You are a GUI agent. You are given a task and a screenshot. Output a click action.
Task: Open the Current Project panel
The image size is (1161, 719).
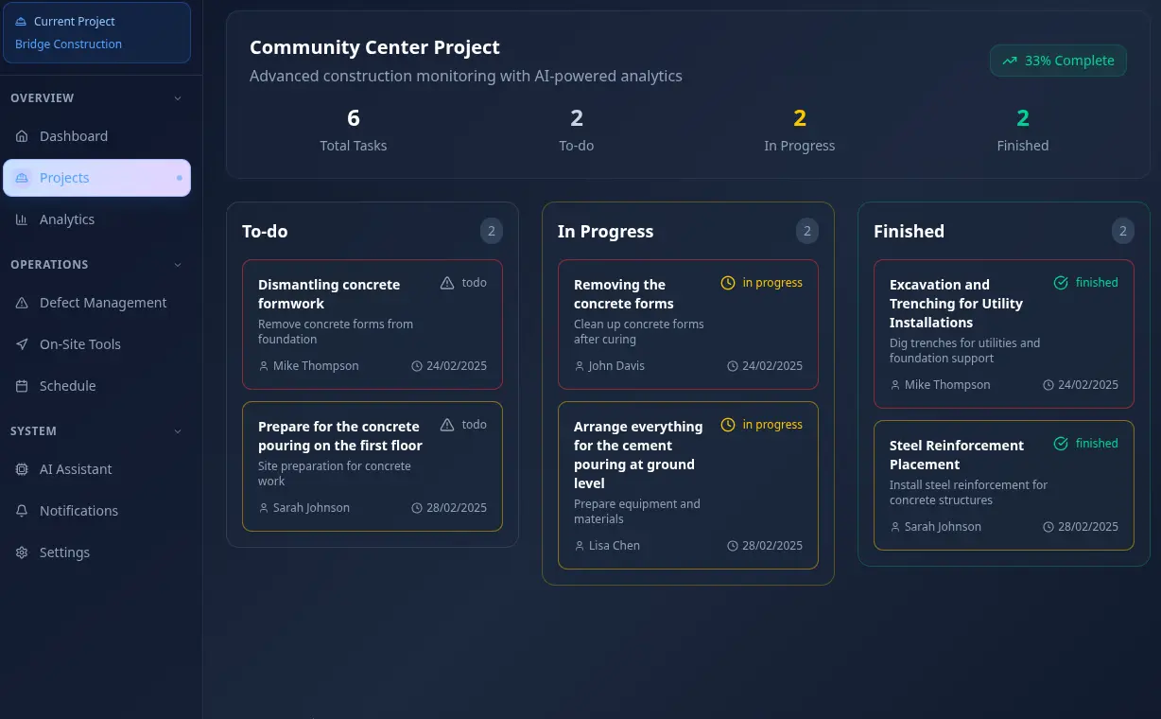pos(74,21)
